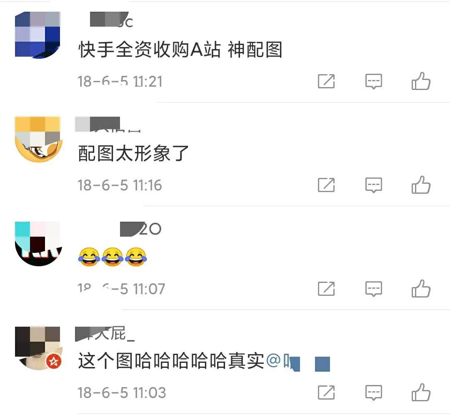This screenshot has height=415, width=450.
Task: Open reply for comment 配图太形象了
Action: pyautogui.click(x=373, y=185)
